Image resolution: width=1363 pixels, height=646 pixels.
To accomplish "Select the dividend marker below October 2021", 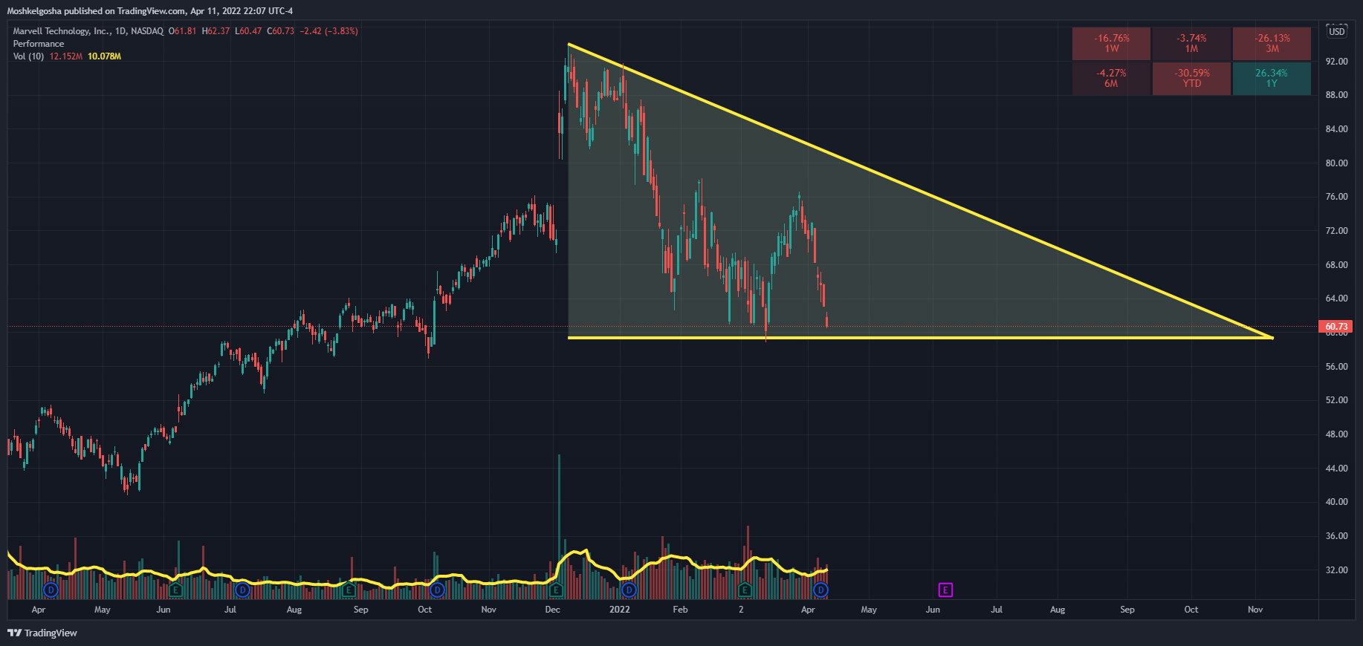I will [x=437, y=590].
